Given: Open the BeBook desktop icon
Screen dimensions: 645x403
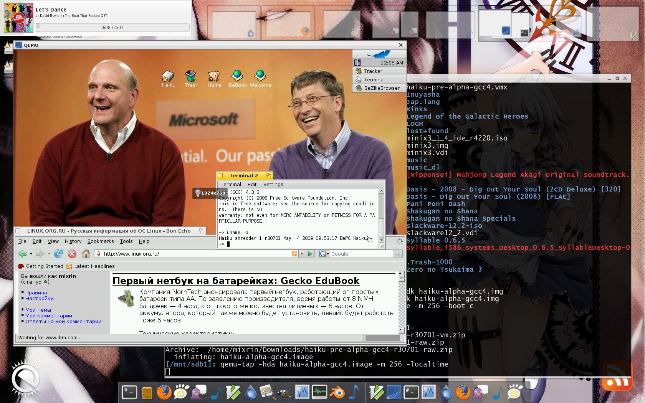Looking at the screenshot, I should [237, 76].
